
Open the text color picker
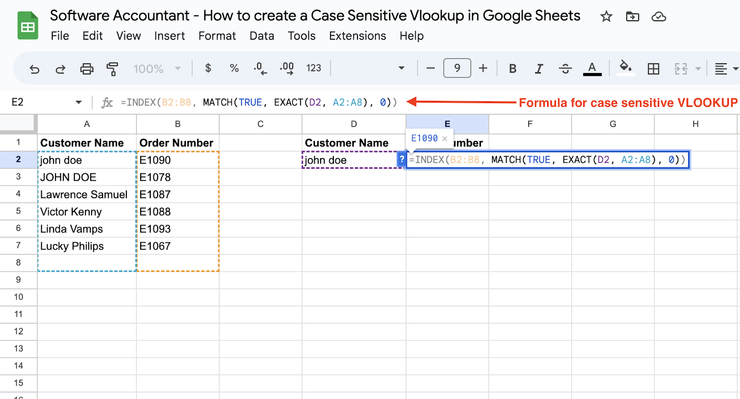(x=592, y=69)
